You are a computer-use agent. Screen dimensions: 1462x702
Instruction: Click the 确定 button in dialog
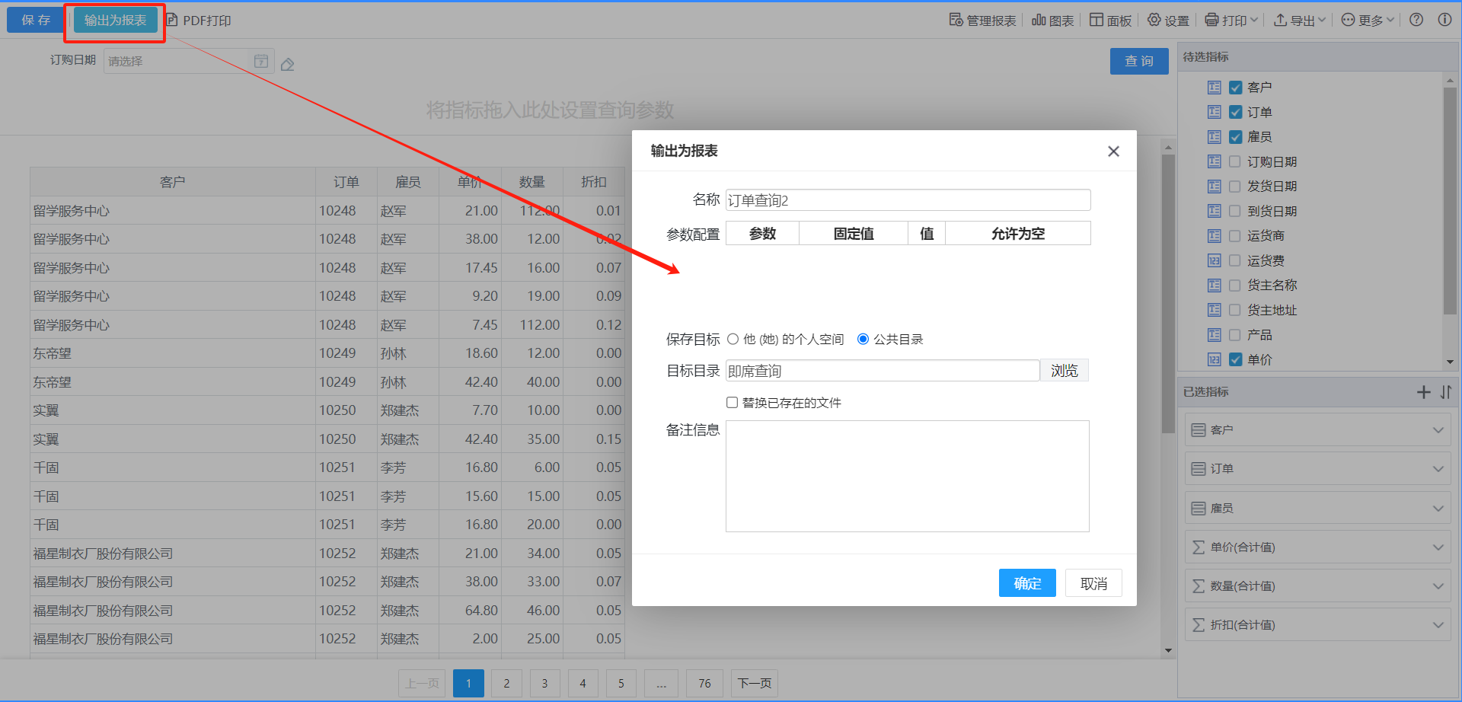click(x=1026, y=583)
